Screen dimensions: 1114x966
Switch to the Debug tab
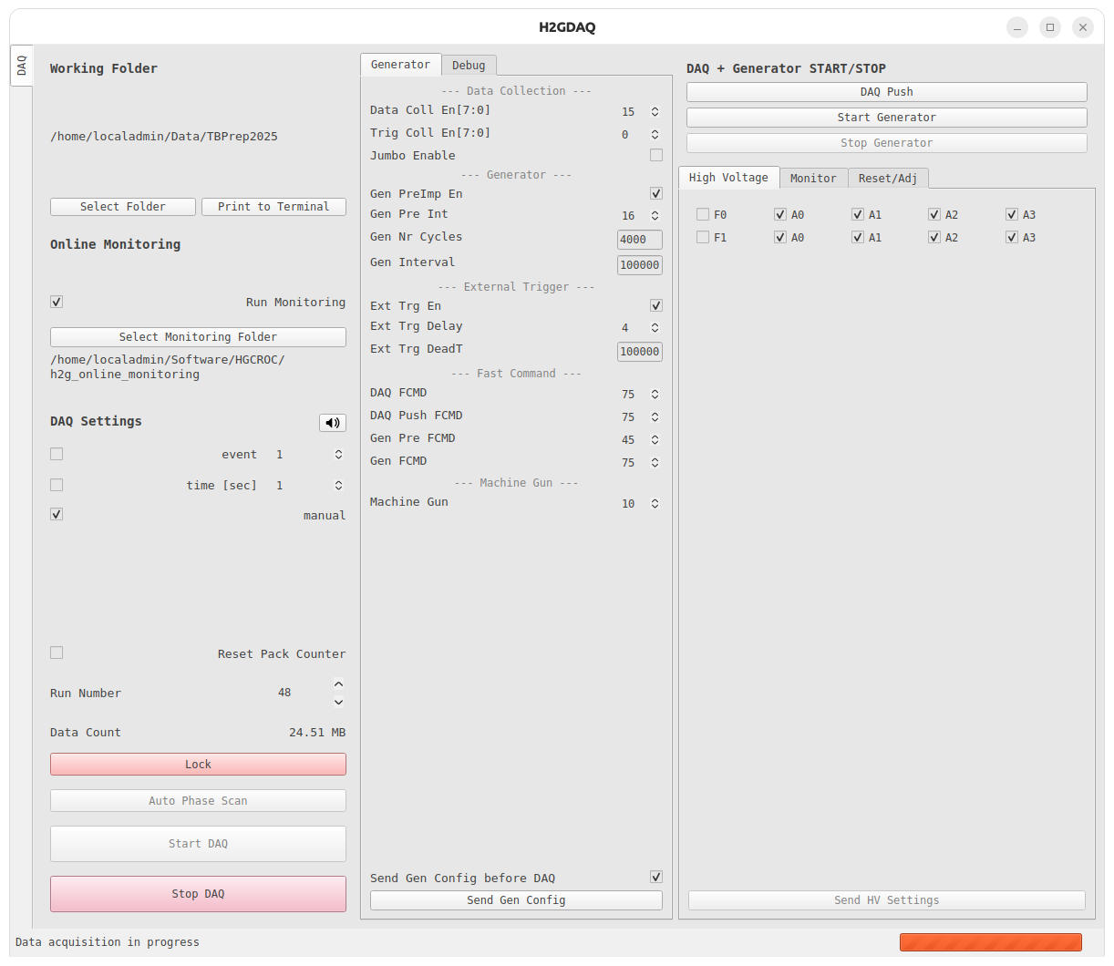469,65
